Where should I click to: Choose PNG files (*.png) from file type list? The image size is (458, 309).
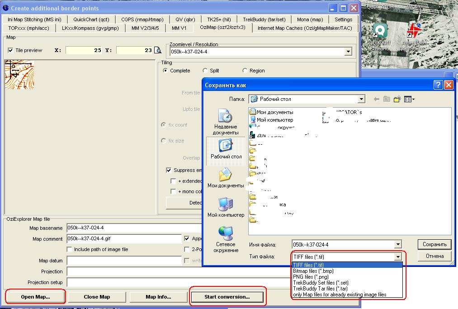coord(311,277)
